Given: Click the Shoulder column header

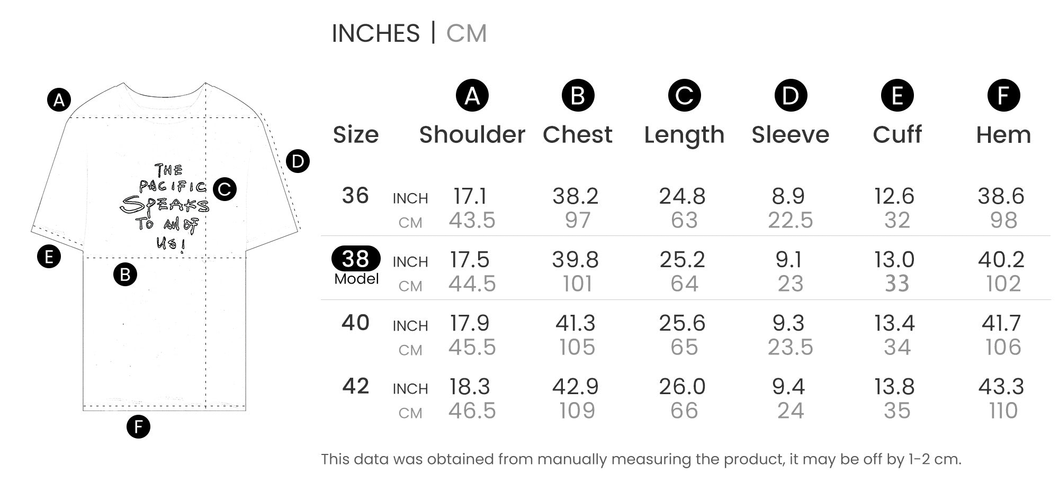Looking at the screenshot, I should (472, 135).
